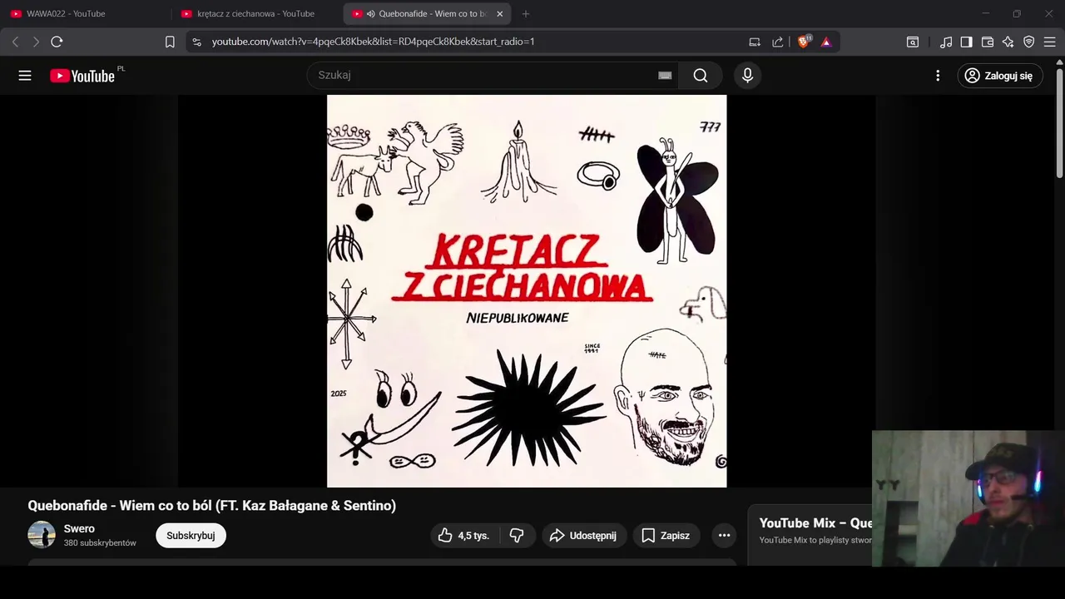
Task: Open the Swero channel name link
Action: coord(79,528)
